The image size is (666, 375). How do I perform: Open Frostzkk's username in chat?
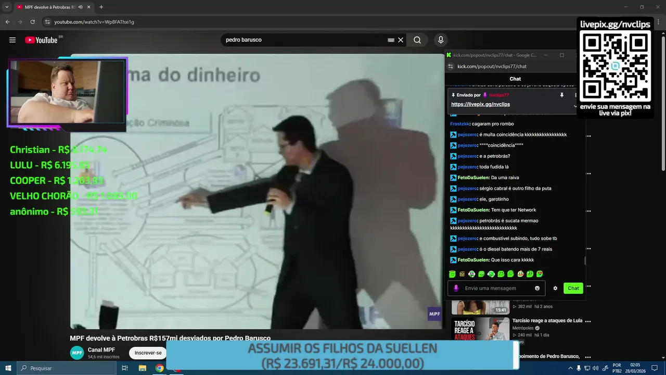coord(459,124)
